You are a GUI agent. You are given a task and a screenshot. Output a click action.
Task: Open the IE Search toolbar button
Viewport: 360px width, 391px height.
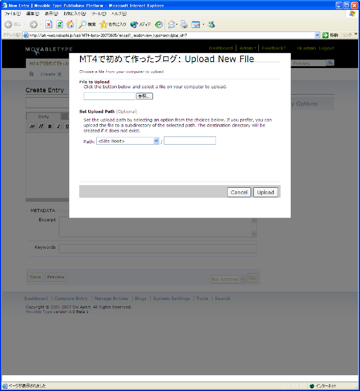(87, 25)
